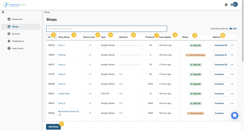Expand options dropdown for Shop 5
The height and width of the screenshot is (131, 244).
232,103
